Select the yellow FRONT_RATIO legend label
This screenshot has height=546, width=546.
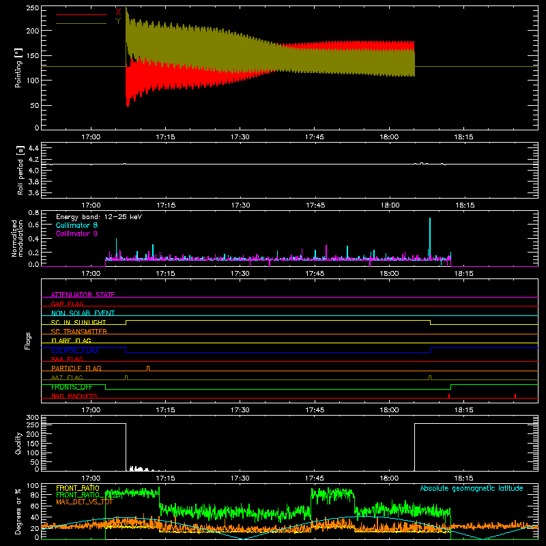pyautogui.click(x=78, y=488)
